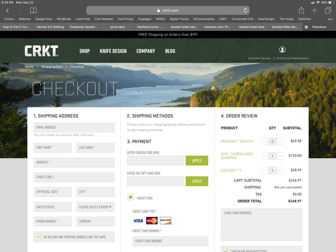
Task: Go to Home breadcrumb
Action: point(29,67)
